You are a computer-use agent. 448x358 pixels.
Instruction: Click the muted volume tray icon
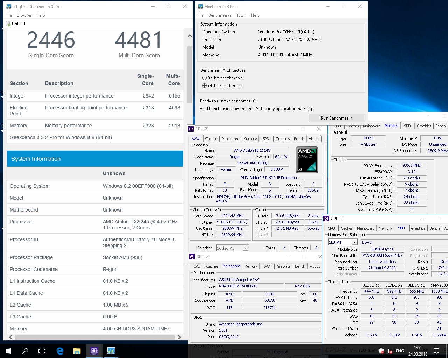pos(390,351)
